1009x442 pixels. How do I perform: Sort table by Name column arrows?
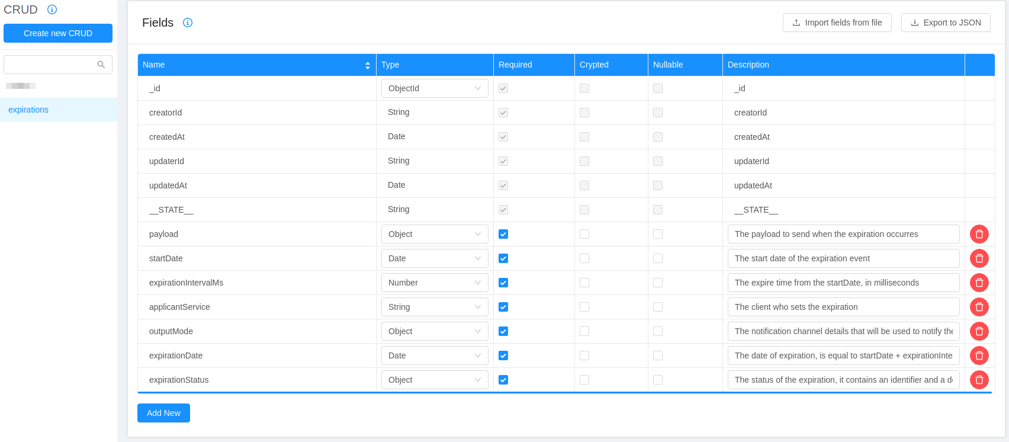point(367,65)
